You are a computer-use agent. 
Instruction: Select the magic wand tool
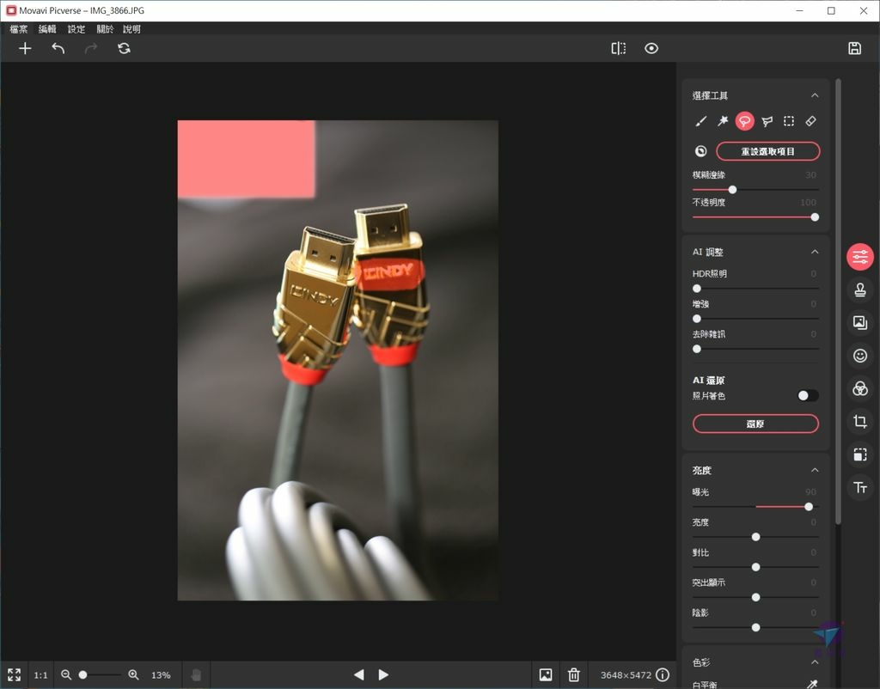[723, 120]
